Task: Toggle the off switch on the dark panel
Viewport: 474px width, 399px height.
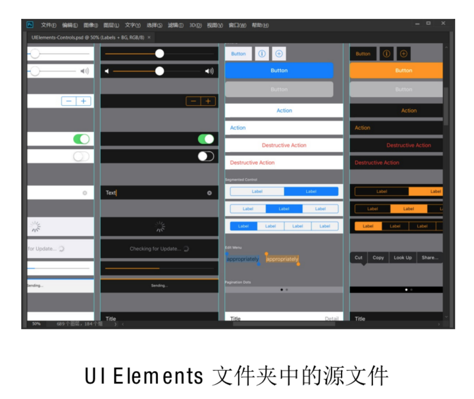Action: tap(206, 156)
